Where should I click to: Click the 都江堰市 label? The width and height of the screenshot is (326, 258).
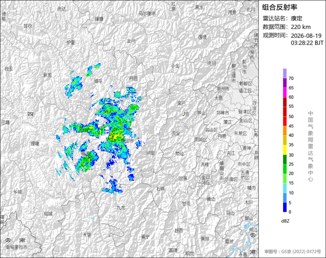click(x=234, y=73)
